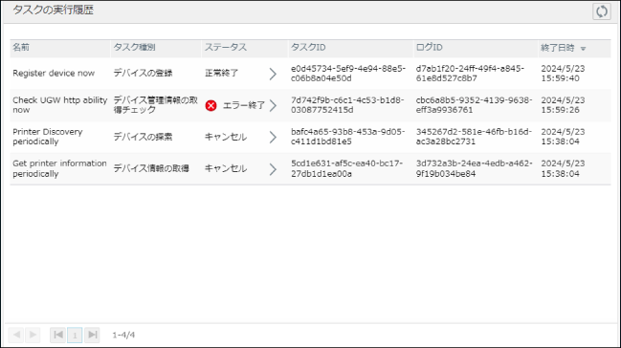Screen dimensions: 621x348
Task: Open details chevron for Get printer information
Action: [x=273, y=169]
